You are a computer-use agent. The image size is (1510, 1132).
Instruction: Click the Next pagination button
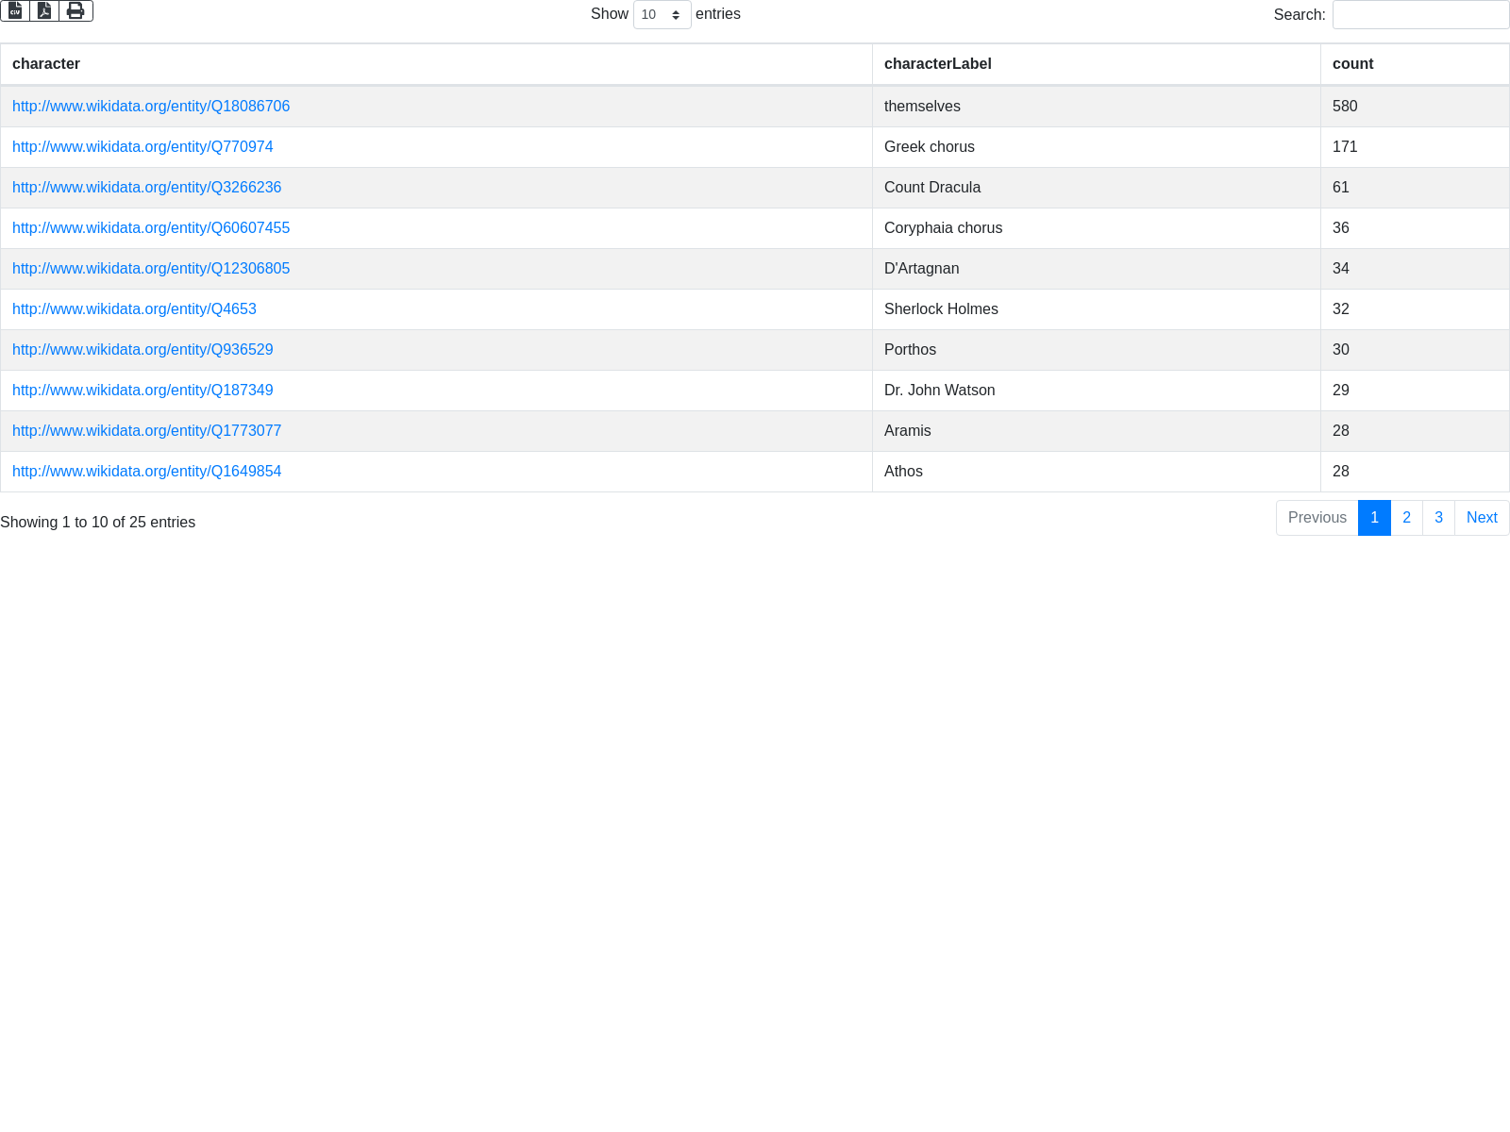(1482, 518)
